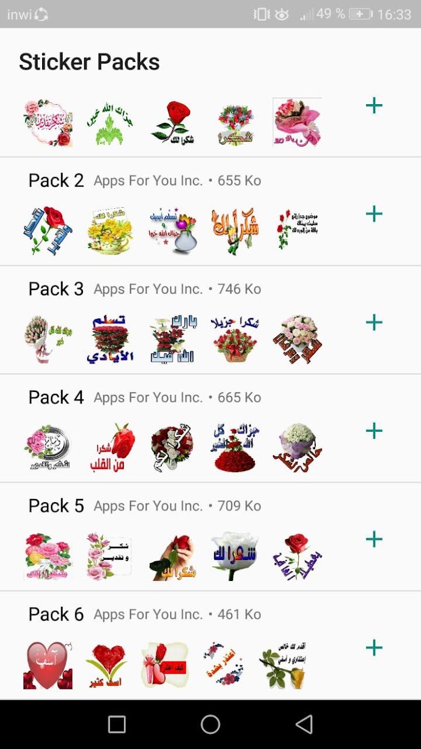Open the Pack 5 heading
421x749 pixels.
(x=56, y=506)
